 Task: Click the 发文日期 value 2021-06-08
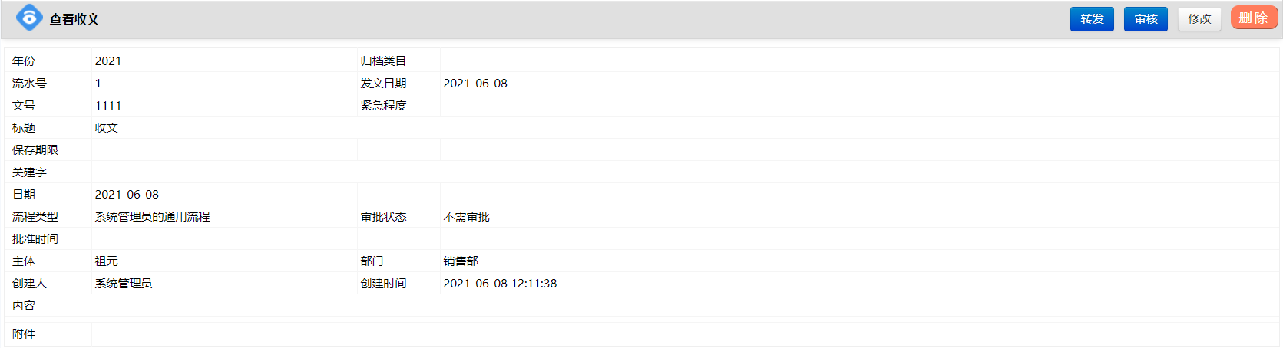click(475, 83)
